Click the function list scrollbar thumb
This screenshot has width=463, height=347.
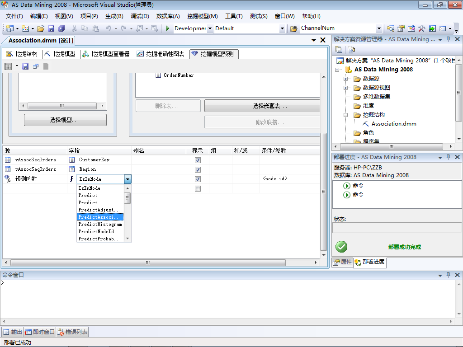[x=127, y=198]
